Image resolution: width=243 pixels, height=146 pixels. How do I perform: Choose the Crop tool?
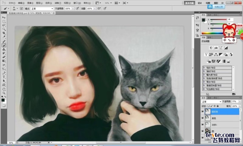[x=4, y=33]
